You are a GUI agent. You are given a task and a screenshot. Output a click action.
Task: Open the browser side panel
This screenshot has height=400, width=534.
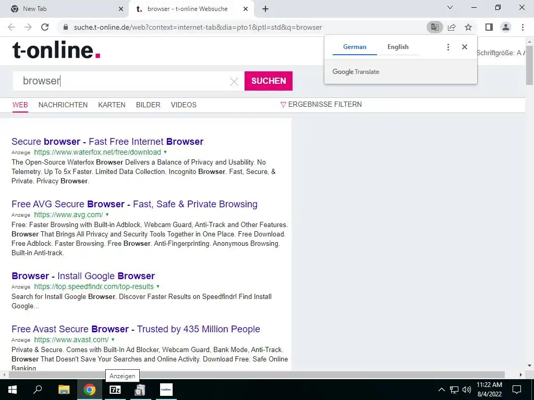click(x=489, y=27)
